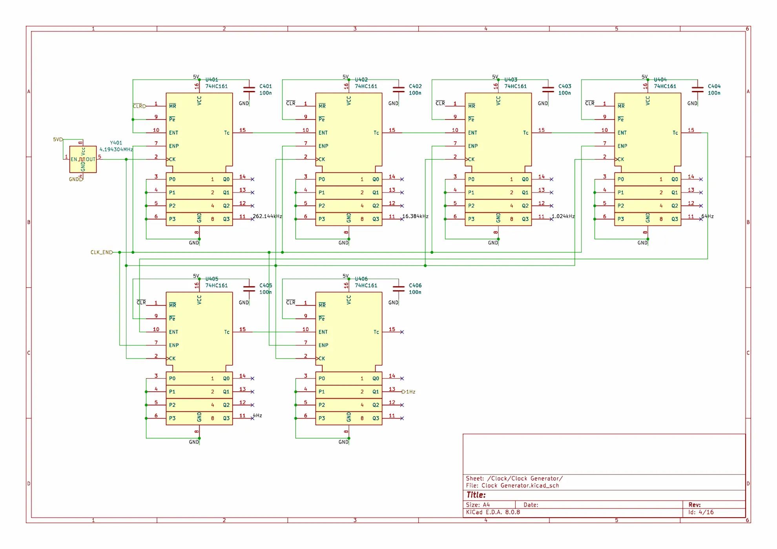Select the 16.384kHz net label
The height and width of the screenshot is (549, 777).
415,216
